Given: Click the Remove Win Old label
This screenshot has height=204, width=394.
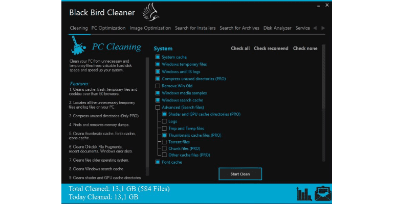Looking at the screenshot, I should [x=177, y=86].
